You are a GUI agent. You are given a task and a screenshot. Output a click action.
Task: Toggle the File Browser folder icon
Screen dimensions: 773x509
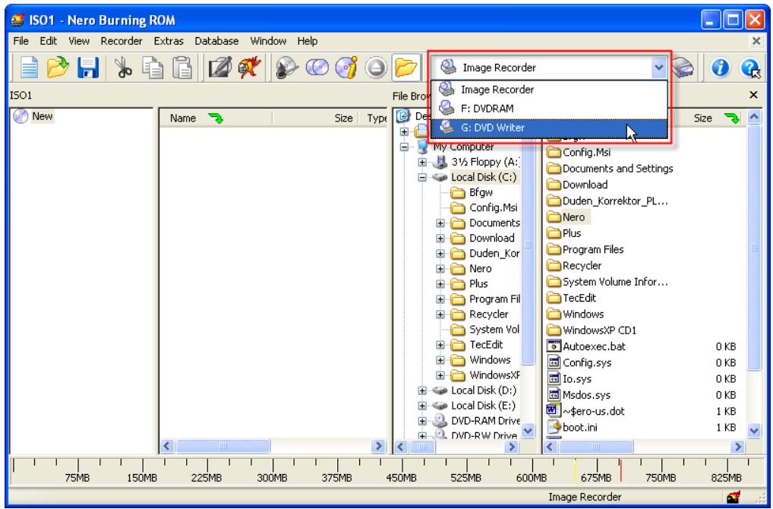click(405, 67)
